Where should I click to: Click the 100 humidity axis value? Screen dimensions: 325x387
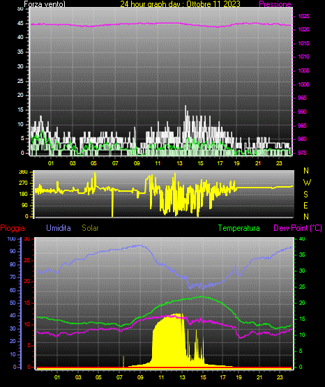11,238
